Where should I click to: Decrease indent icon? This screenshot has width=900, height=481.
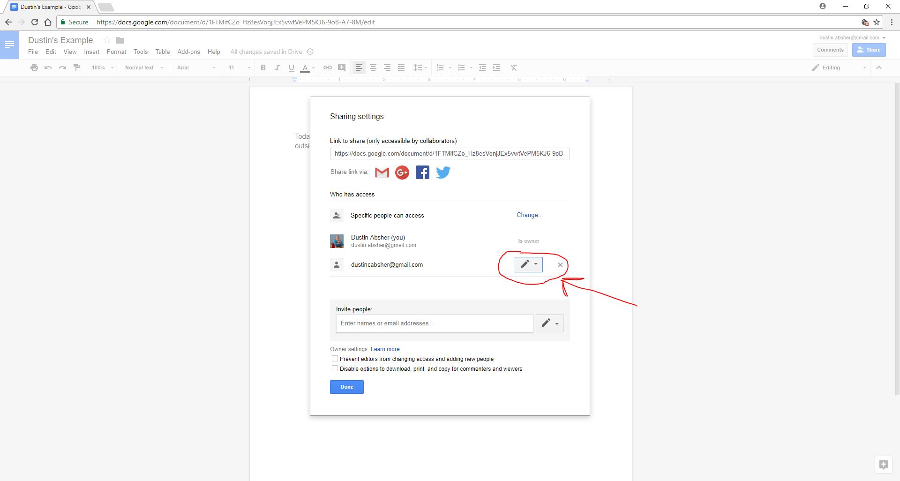pos(482,68)
